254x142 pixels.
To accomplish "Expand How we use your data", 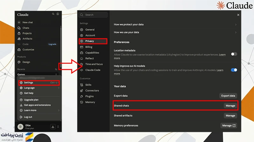I will 175,32.
